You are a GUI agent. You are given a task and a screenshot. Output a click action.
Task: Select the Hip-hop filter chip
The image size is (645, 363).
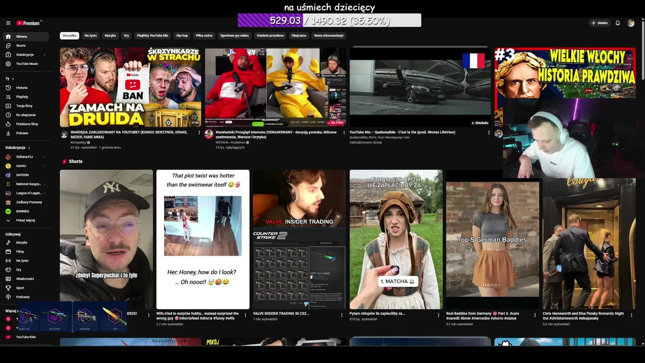tap(182, 36)
